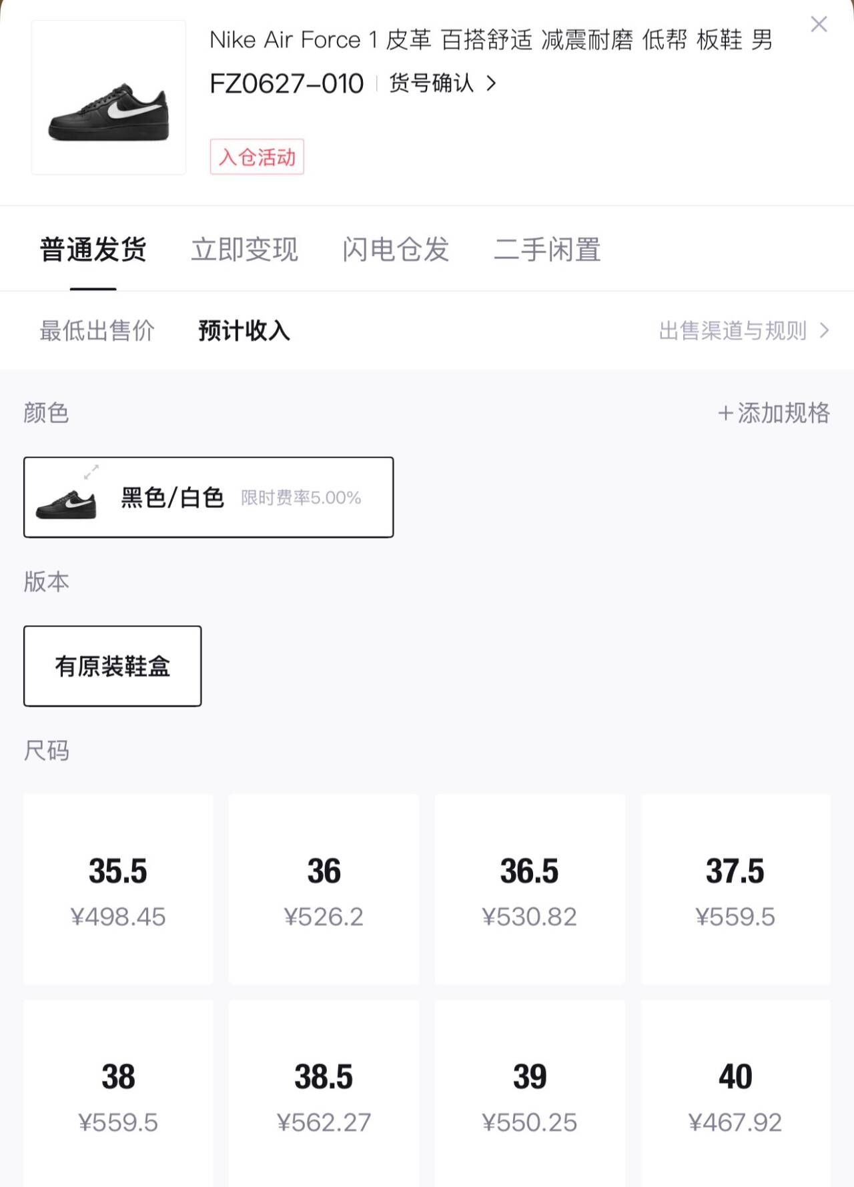Close the product sell panel
Viewport: 854px width, 1187px height.
coord(819,25)
